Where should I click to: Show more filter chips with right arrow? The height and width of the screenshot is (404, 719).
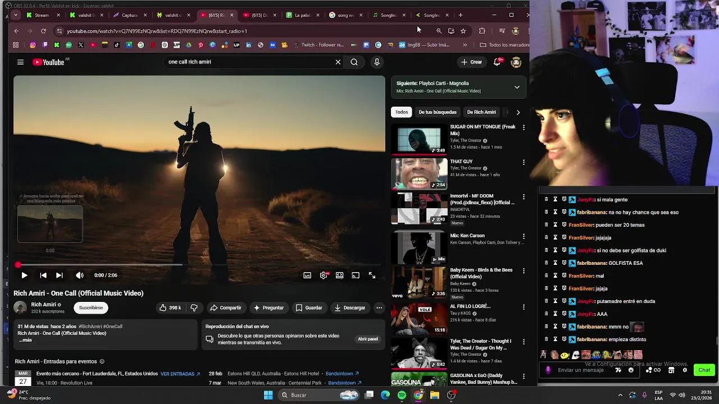518,112
